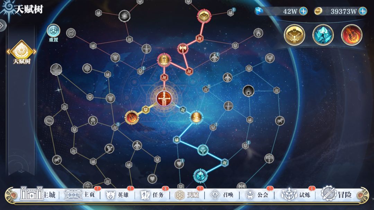Open the 公会 guild menu

coord(257,195)
